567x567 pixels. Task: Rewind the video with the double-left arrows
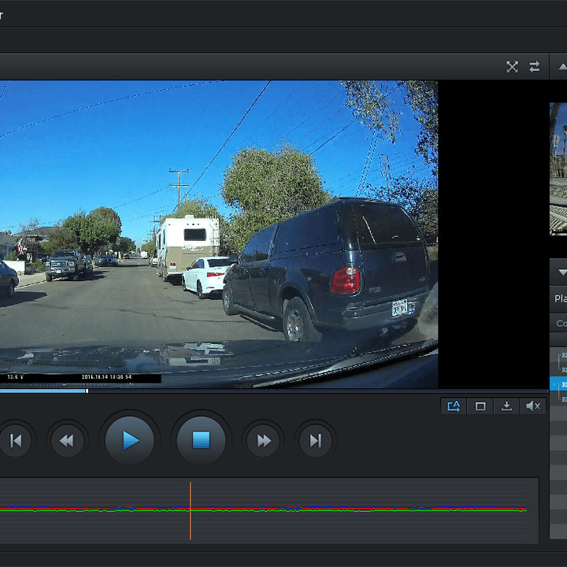[67, 440]
